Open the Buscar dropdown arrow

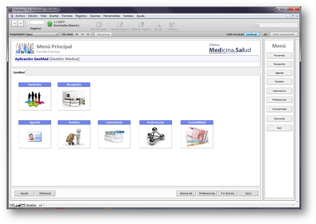(164, 25)
